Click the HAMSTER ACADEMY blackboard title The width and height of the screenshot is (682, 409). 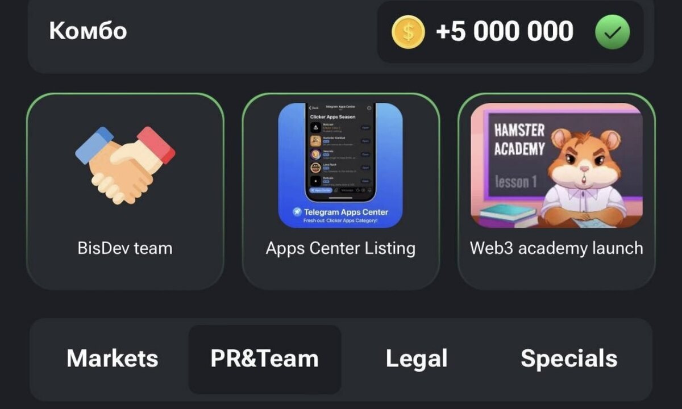click(x=519, y=140)
